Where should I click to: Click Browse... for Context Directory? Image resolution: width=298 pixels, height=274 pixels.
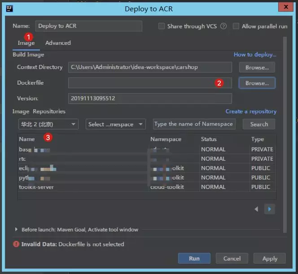click(x=257, y=67)
